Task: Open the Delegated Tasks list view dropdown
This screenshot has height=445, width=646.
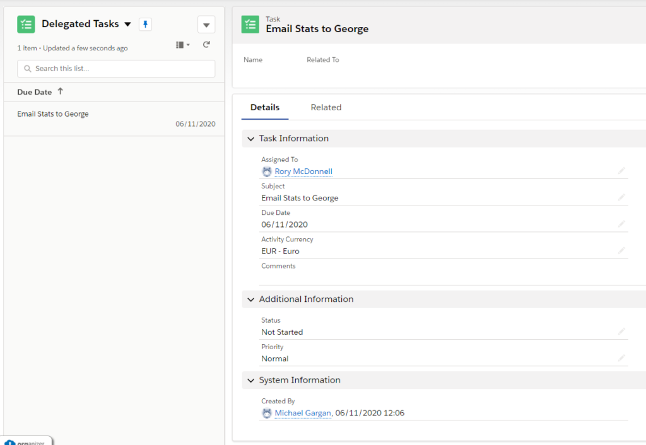Action: pos(127,25)
